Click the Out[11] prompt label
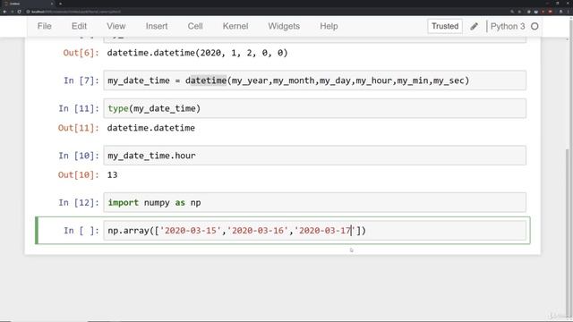The height and width of the screenshot is (322, 573). (79, 128)
